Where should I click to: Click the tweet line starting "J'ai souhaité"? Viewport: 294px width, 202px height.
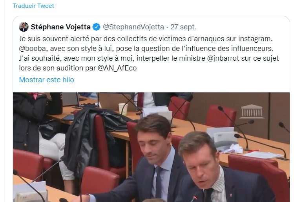coord(149,58)
